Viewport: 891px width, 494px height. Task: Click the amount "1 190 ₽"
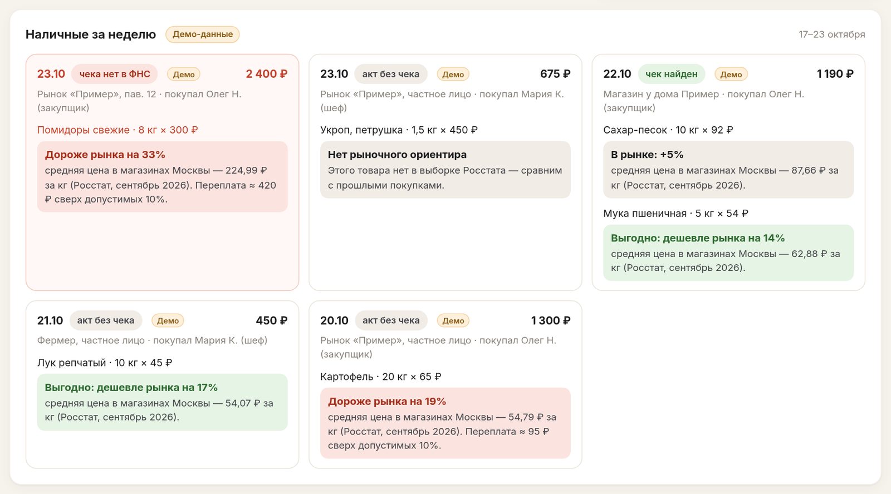835,74
